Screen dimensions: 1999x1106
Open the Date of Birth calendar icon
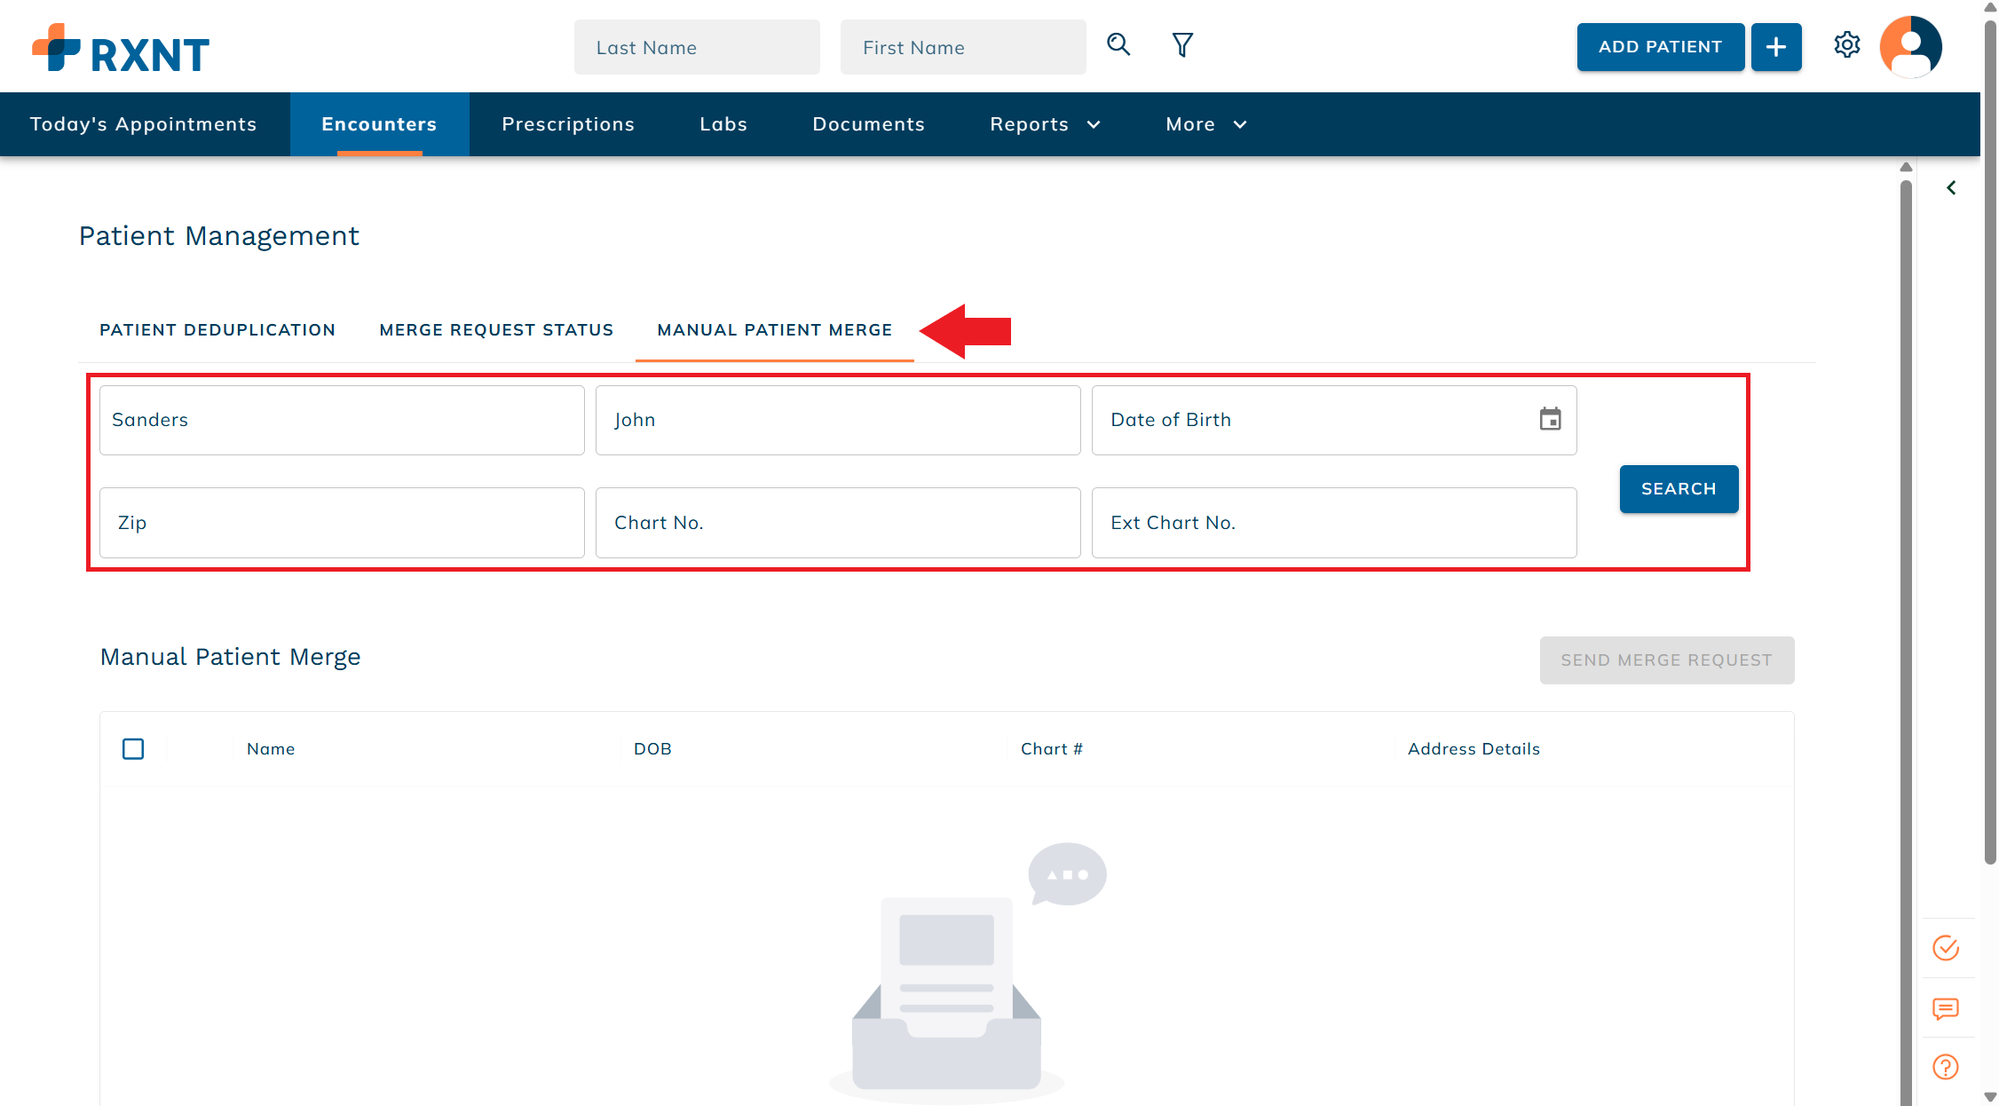coord(1550,419)
